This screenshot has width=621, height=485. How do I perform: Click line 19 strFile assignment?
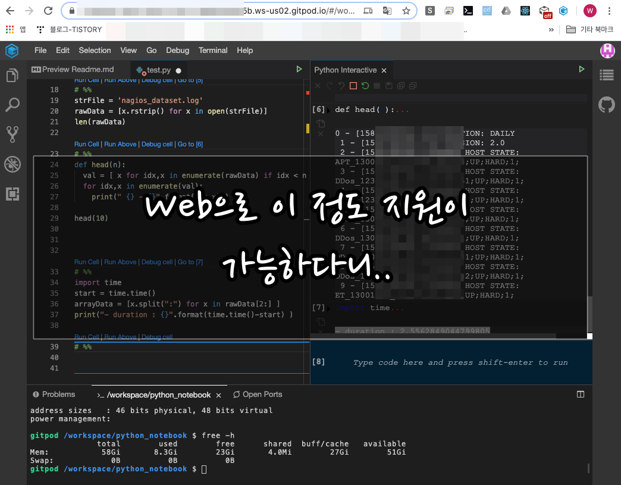(139, 101)
